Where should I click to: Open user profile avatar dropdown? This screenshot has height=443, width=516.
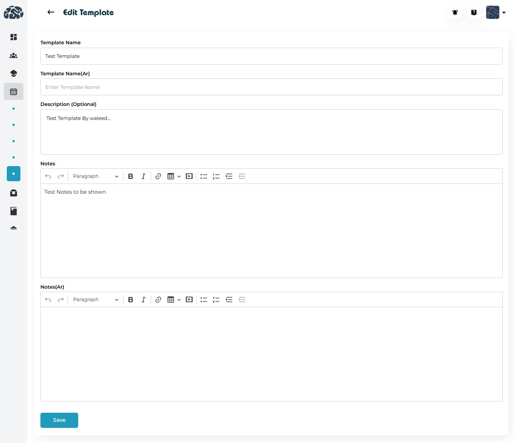click(496, 12)
